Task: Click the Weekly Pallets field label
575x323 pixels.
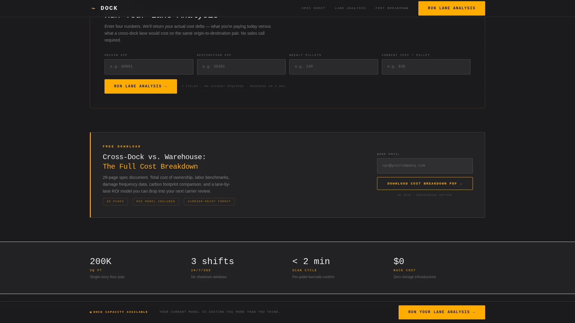Action: [x=305, y=55]
